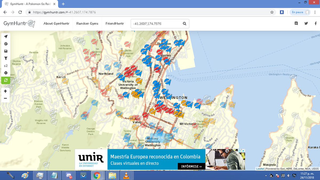
Task: Click yellow gym marker beside Karori label
Action: coord(65,81)
